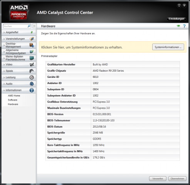
Task: Click the Desktop-Management icon
Action: pos(32,45)
